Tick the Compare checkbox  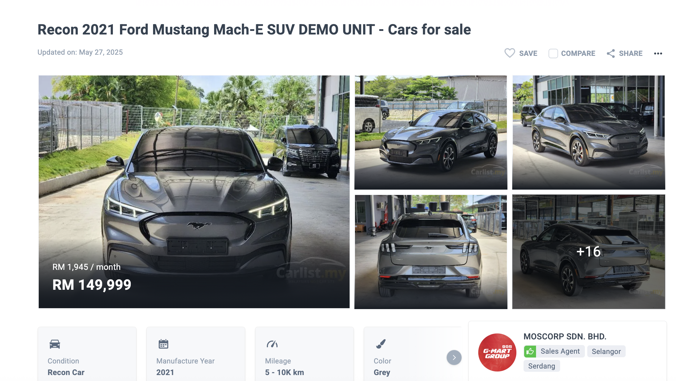point(553,53)
